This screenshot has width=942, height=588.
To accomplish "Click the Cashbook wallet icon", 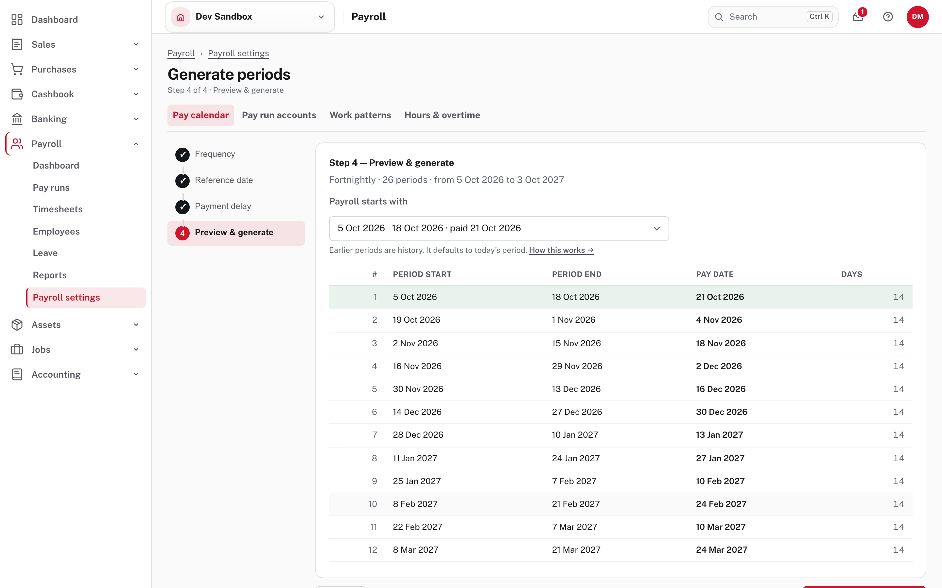I will coord(17,94).
